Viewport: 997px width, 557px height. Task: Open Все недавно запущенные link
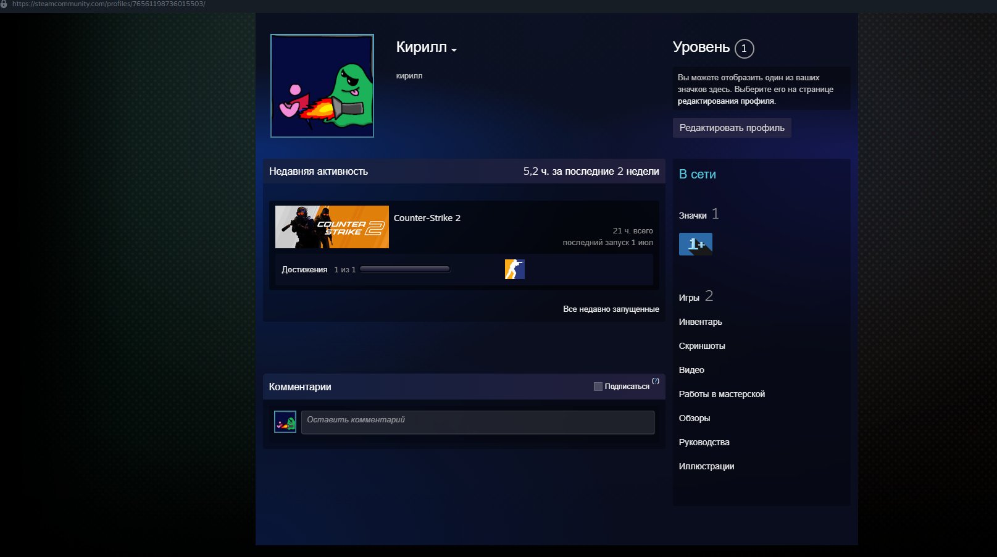[x=611, y=309]
